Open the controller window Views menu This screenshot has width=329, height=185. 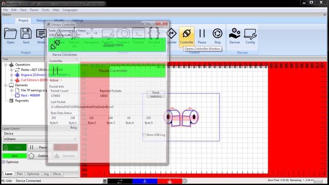(82, 30)
